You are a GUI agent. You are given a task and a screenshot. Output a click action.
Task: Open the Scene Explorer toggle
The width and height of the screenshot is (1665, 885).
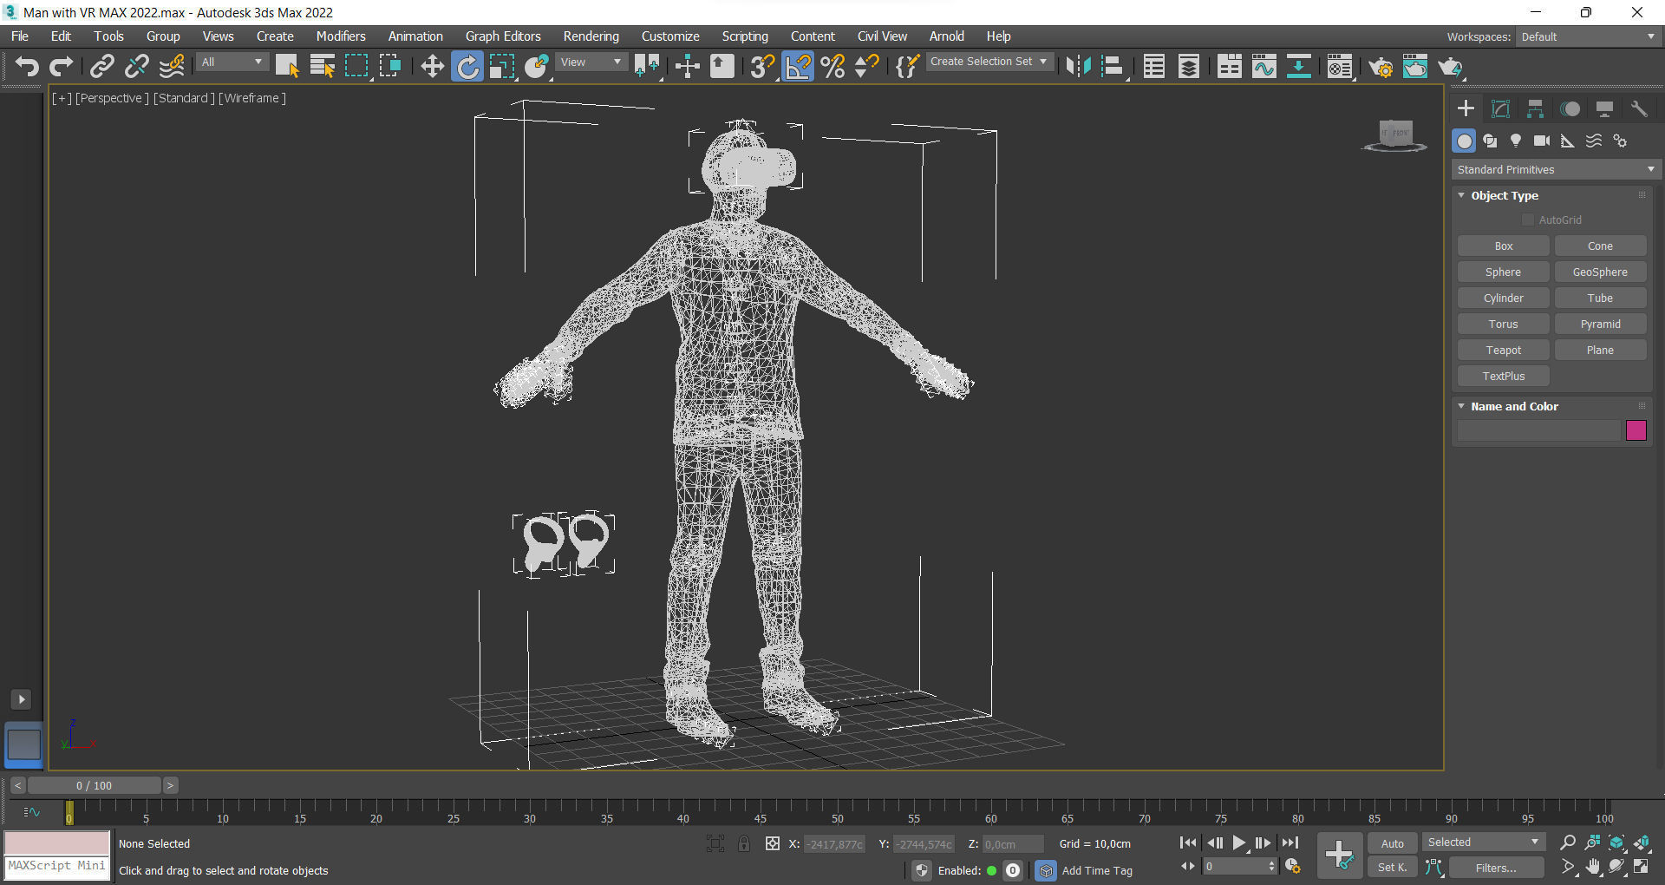(1154, 67)
